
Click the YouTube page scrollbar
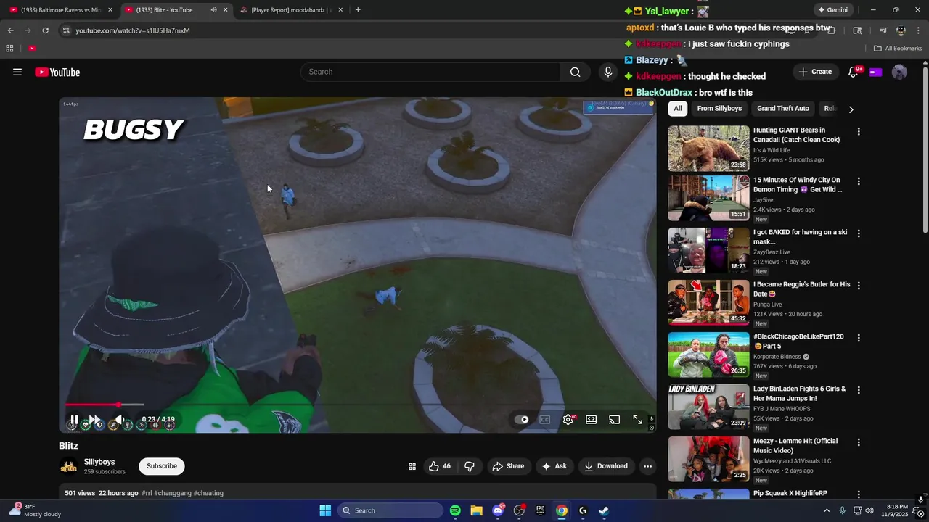[924, 149]
